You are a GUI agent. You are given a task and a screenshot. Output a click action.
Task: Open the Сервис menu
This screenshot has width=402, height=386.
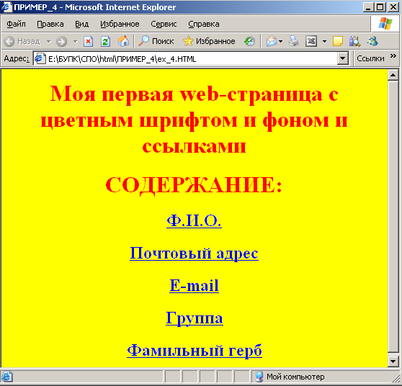point(164,24)
